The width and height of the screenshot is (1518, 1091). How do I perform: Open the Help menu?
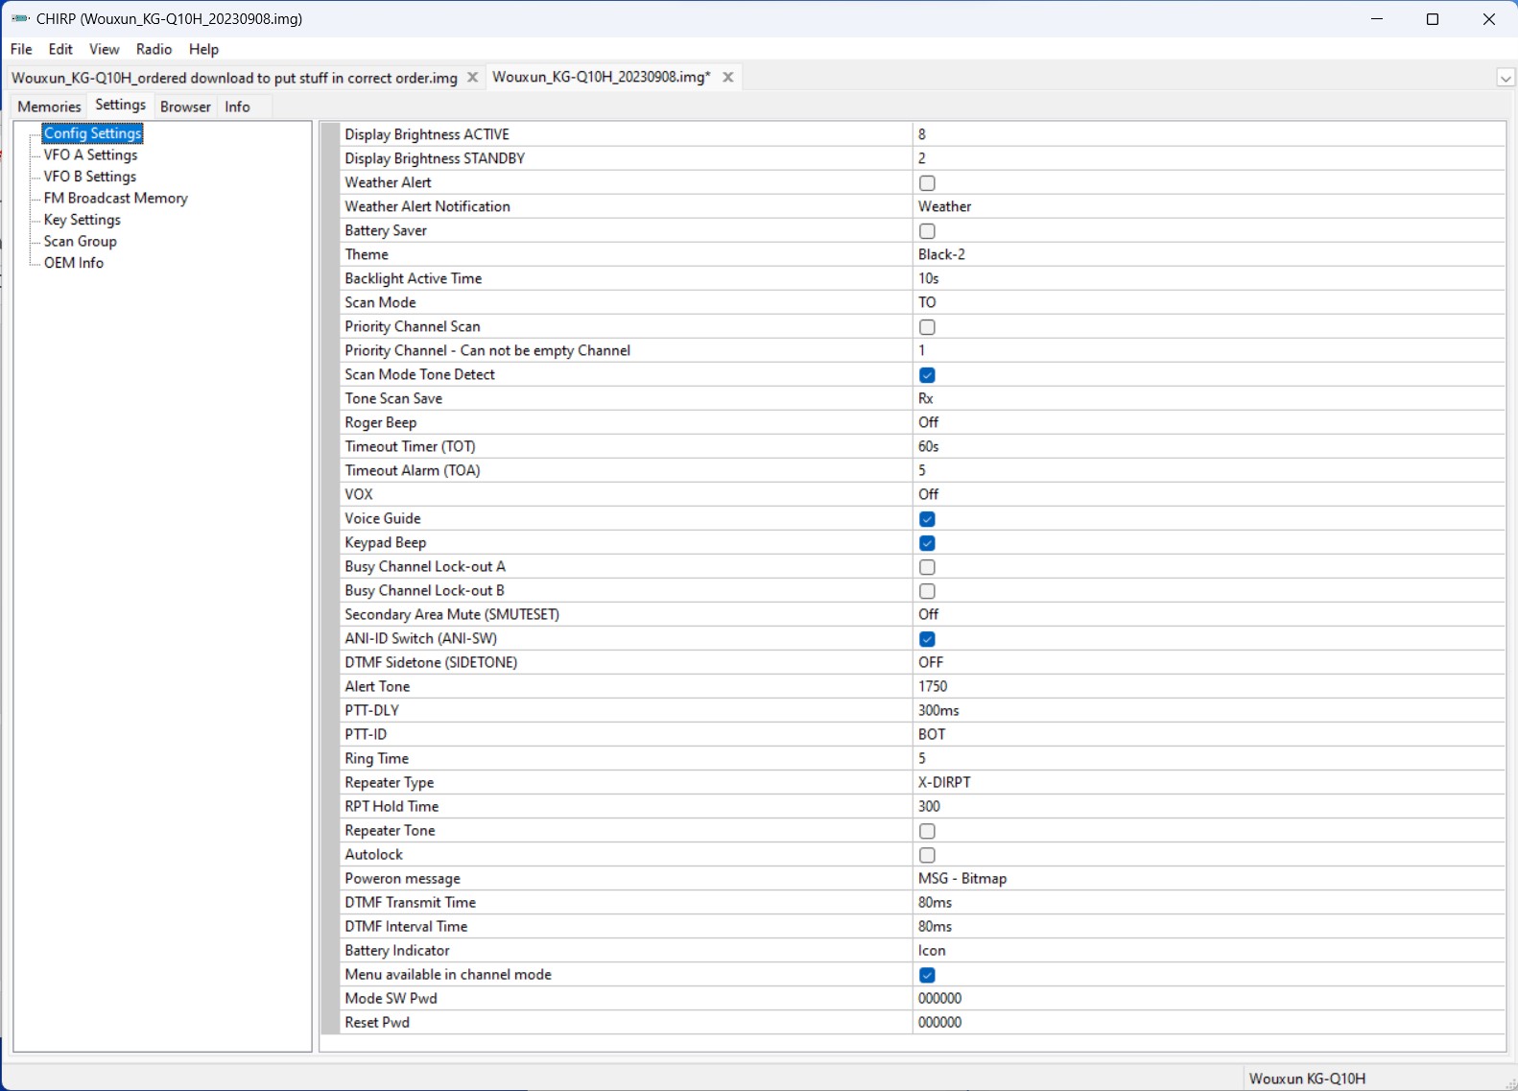coord(203,49)
